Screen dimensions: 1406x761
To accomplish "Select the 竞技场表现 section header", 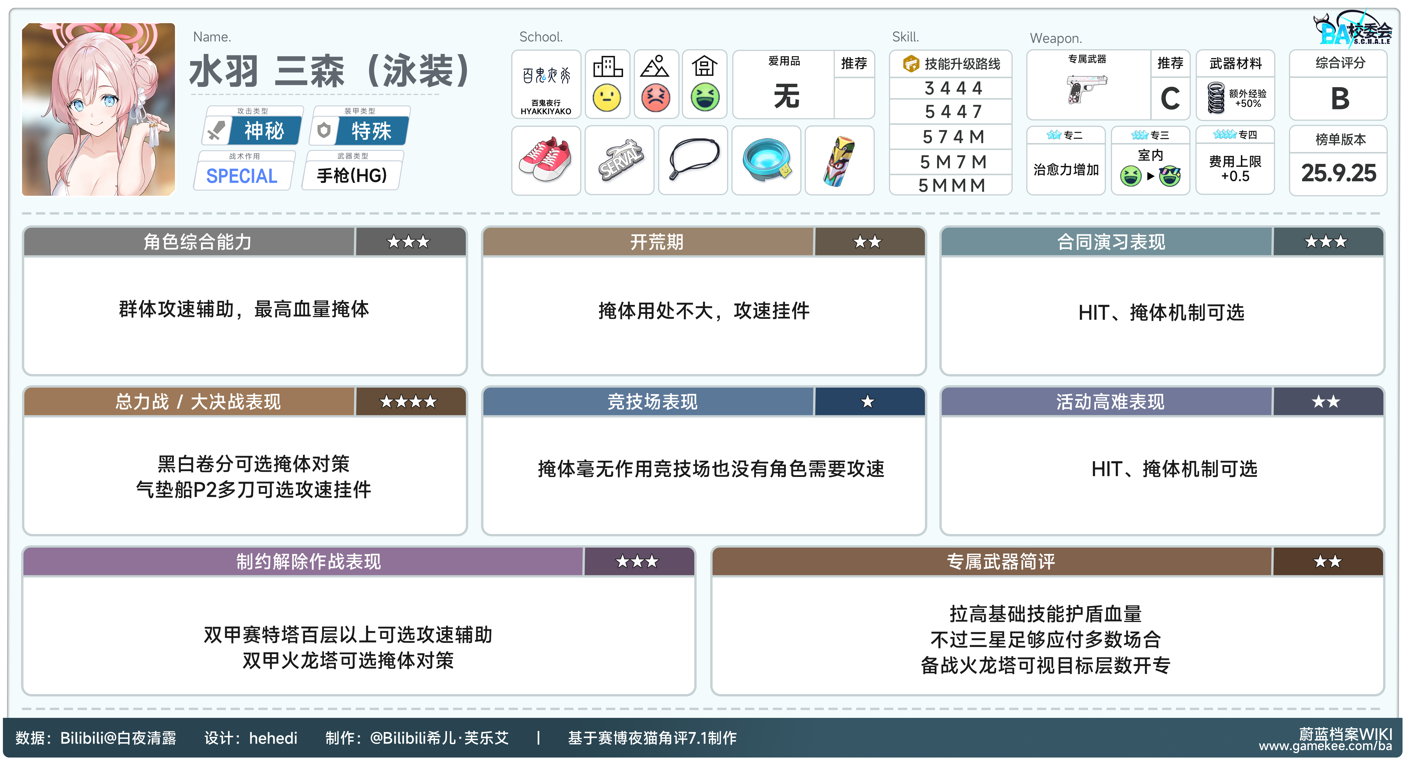I will (652, 402).
